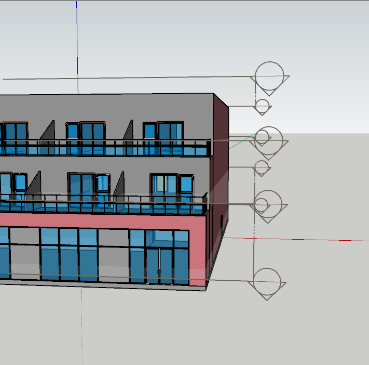Select the gray roof parapet wall face
This screenshot has width=369, height=365.
point(130,107)
